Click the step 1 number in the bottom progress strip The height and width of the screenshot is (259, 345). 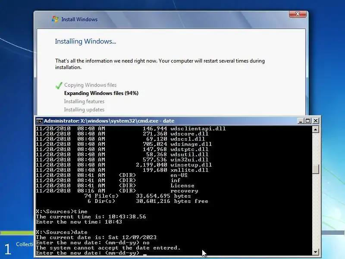click(8, 249)
